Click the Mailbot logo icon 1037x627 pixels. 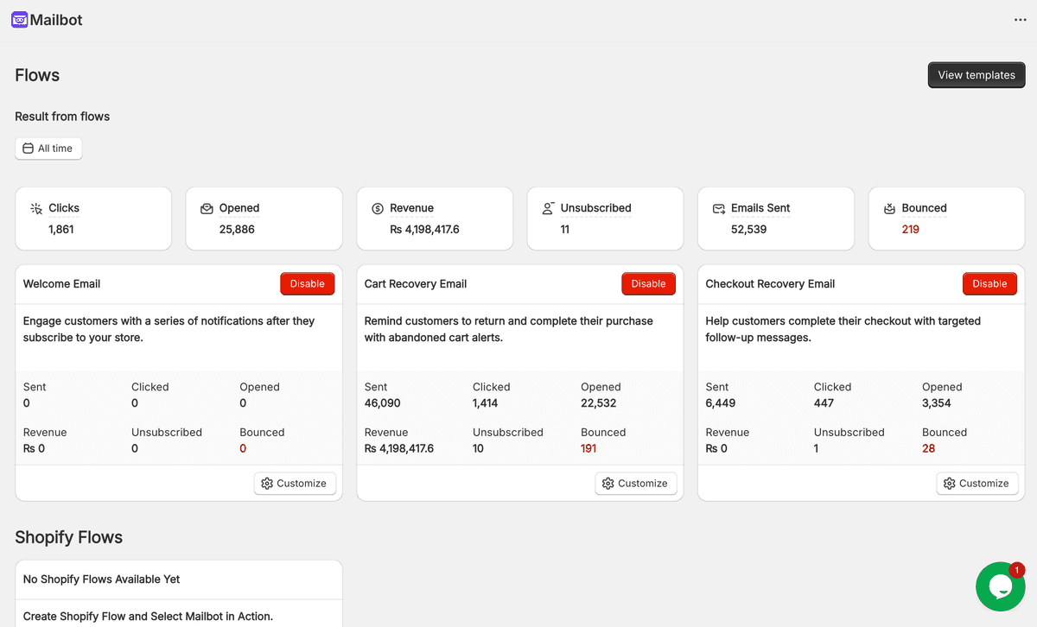[19, 19]
